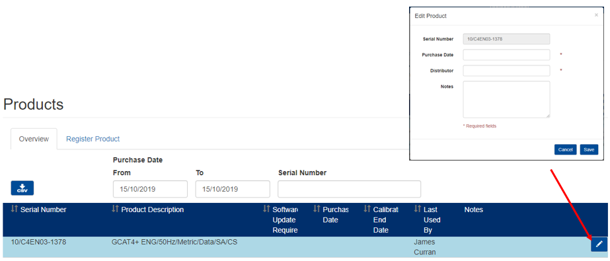This screenshot has width=610, height=261.
Task: Sort by Purchase Date column arrows
Action: (x=317, y=209)
